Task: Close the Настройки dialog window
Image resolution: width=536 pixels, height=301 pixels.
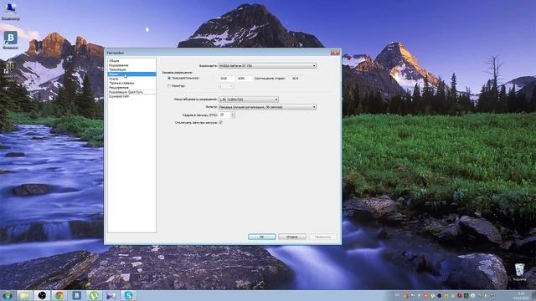Action: pos(335,53)
